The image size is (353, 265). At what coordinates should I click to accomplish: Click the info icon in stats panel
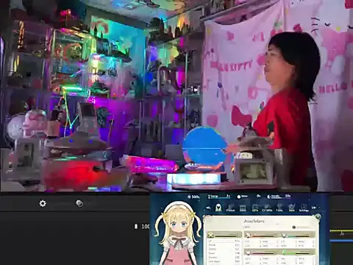coord(294,227)
